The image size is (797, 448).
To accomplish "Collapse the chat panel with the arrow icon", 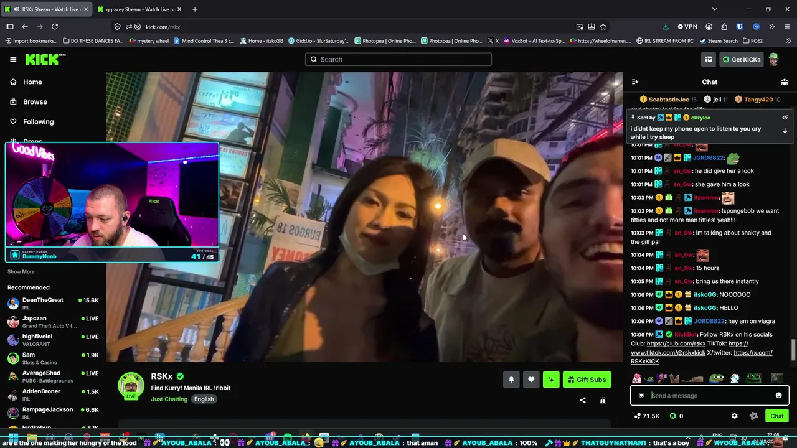I will (x=634, y=82).
